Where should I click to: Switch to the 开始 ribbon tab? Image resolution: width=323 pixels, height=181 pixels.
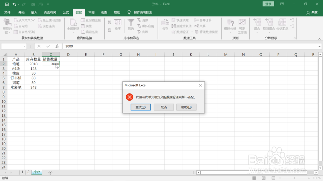(x=21, y=12)
